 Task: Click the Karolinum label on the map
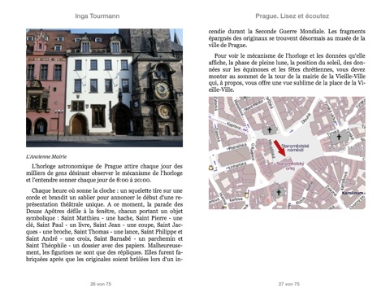(353, 193)
